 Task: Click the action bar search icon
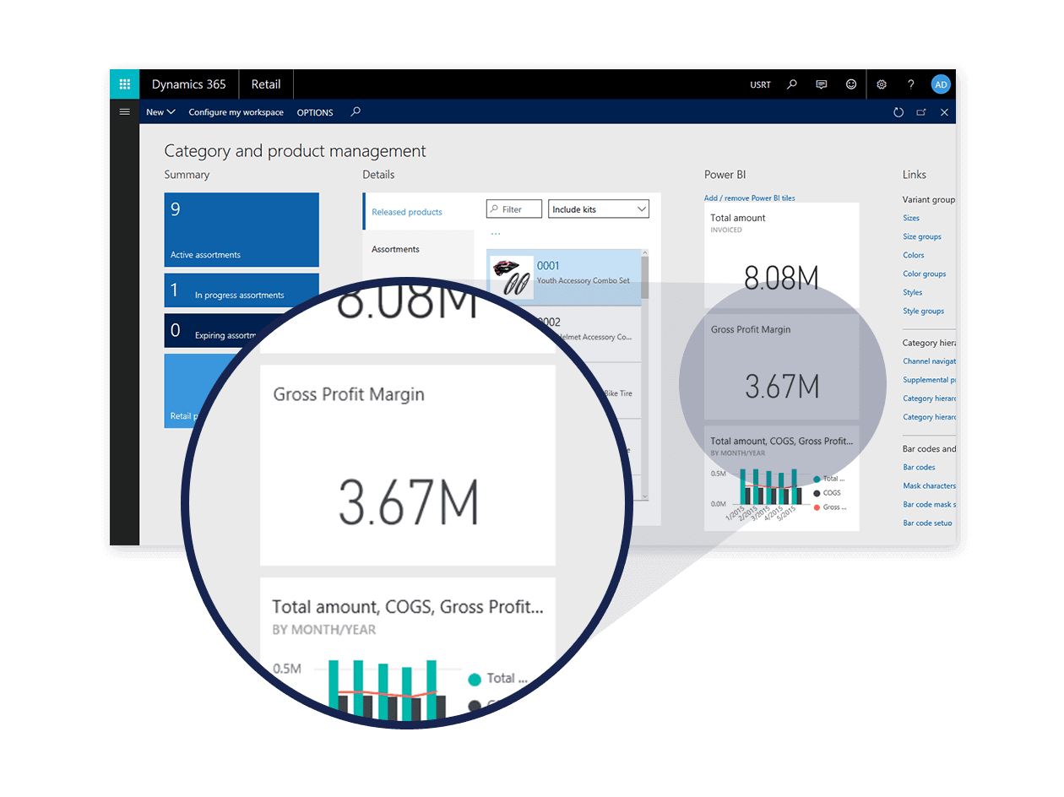coord(356,111)
